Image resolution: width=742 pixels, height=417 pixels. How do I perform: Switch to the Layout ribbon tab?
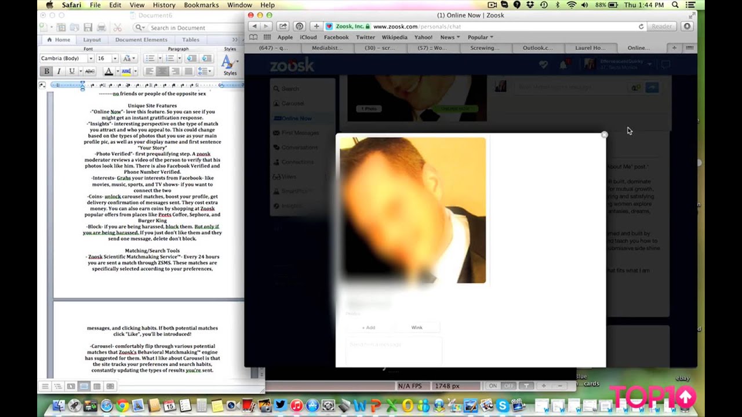92,40
